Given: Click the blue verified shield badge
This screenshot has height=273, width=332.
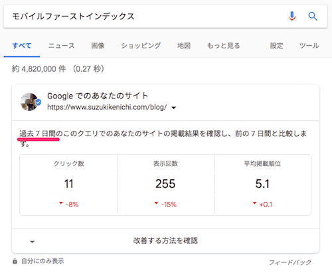Looking at the screenshot, I should click(38, 102).
